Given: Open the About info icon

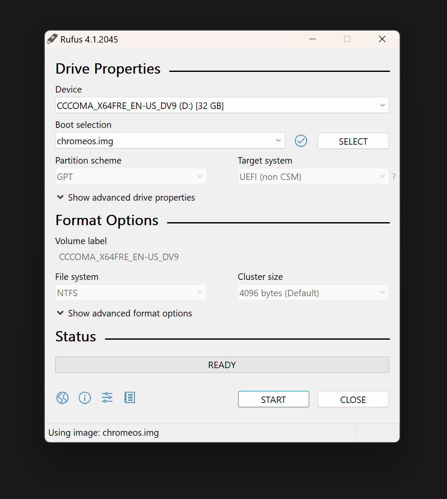Looking at the screenshot, I should click(x=85, y=398).
